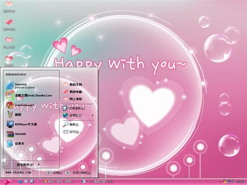
Task: Launch IconPackager from the start menu
Action: (x=20, y=105)
